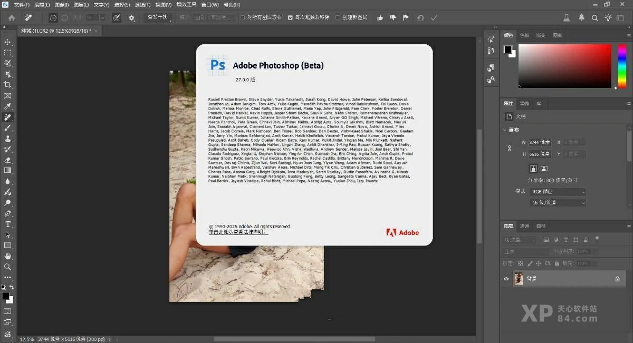Viewport: 633px width, 343px height.
Task: Collapse the 画布 section chevron
Action: [504, 130]
